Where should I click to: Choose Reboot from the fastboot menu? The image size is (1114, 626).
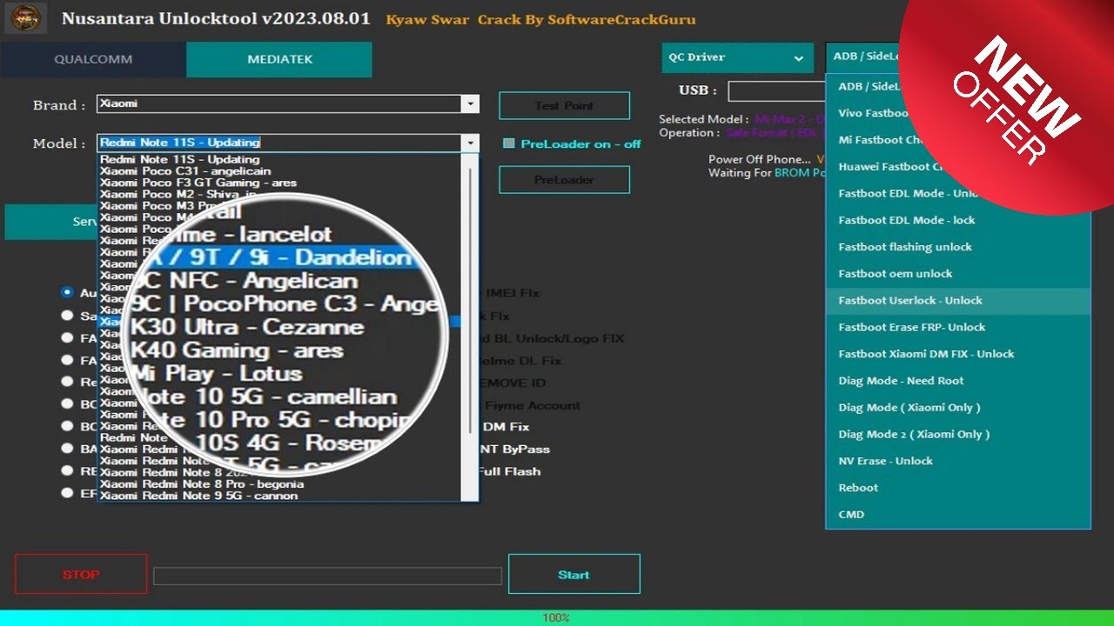click(x=857, y=488)
